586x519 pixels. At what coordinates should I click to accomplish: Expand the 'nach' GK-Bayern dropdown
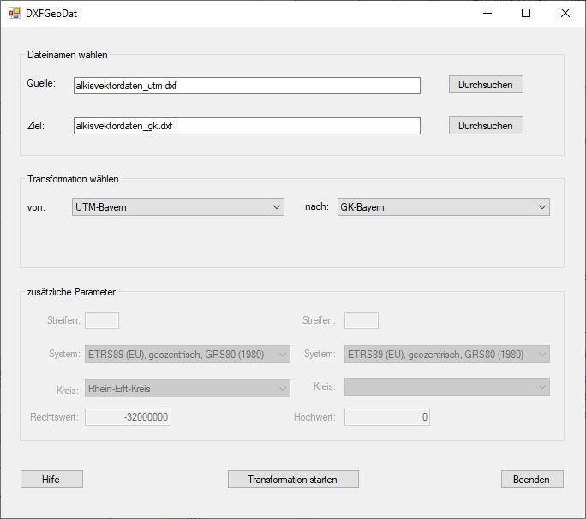[443, 207]
